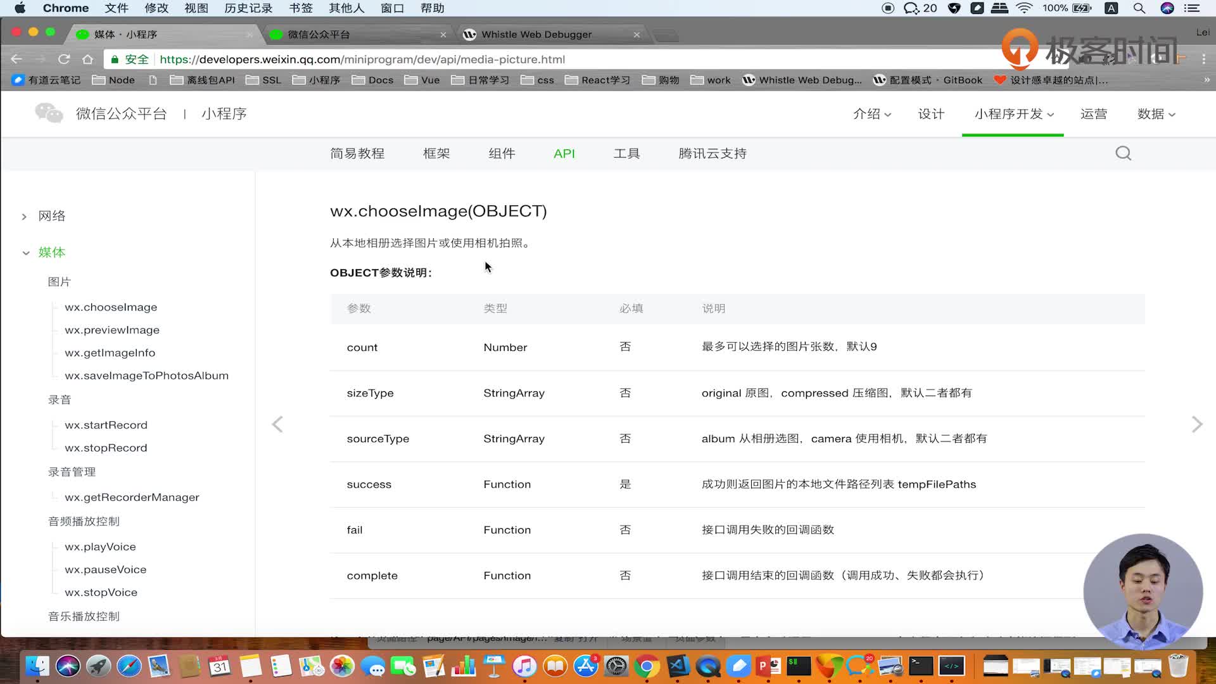Click the presenter webcam thumbnail

(x=1143, y=592)
